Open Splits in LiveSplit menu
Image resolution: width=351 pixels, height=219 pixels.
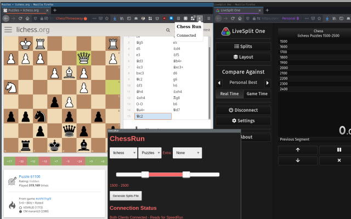click(x=243, y=47)
